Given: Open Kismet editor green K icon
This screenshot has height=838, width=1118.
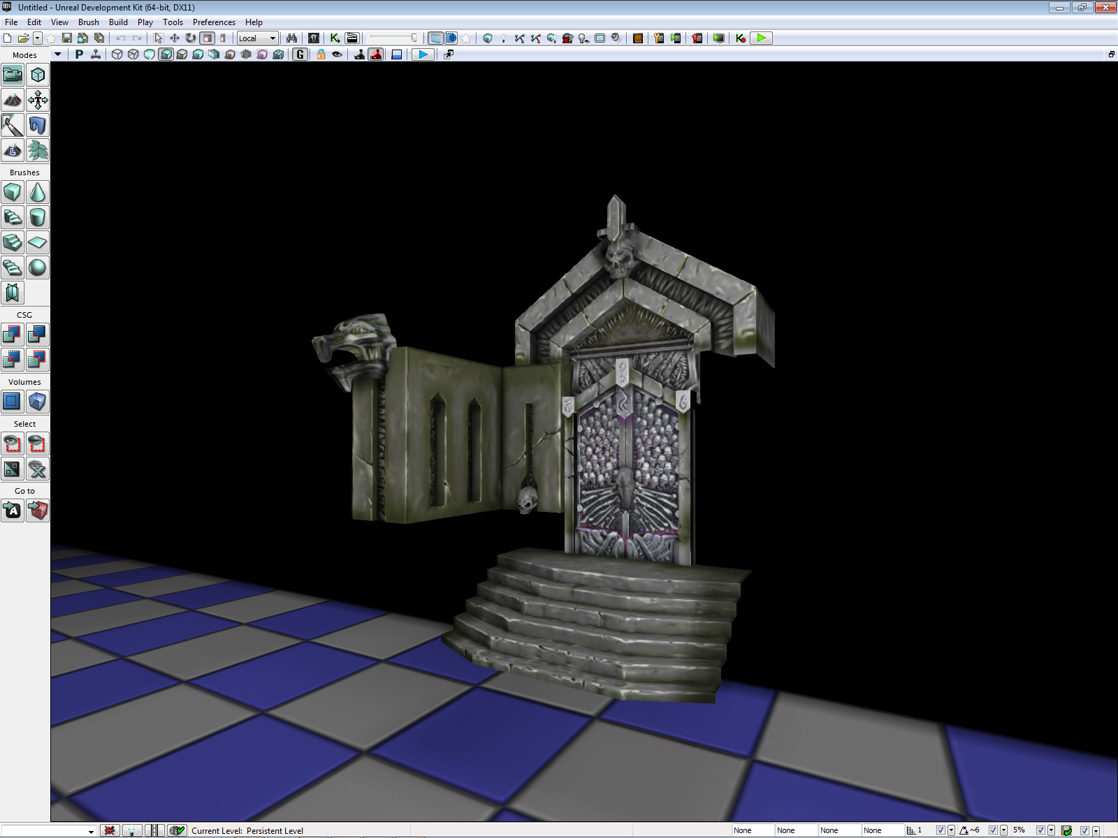Looking at the screenshot, I should tap(335, 38).
